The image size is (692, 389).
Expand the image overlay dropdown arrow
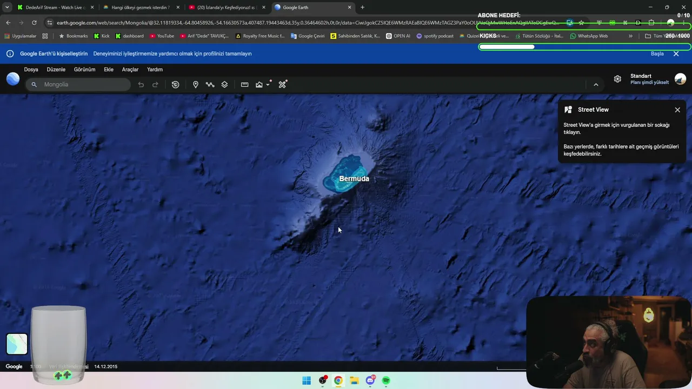[x=268, y=85]
